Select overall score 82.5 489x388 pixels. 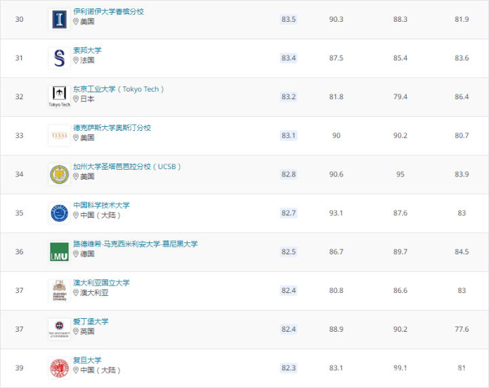[289, 252]
